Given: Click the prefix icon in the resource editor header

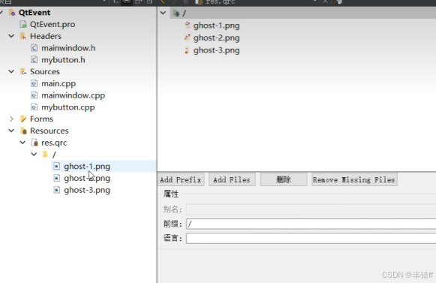Looking at the screenshot, I should (x=176, y=13).
